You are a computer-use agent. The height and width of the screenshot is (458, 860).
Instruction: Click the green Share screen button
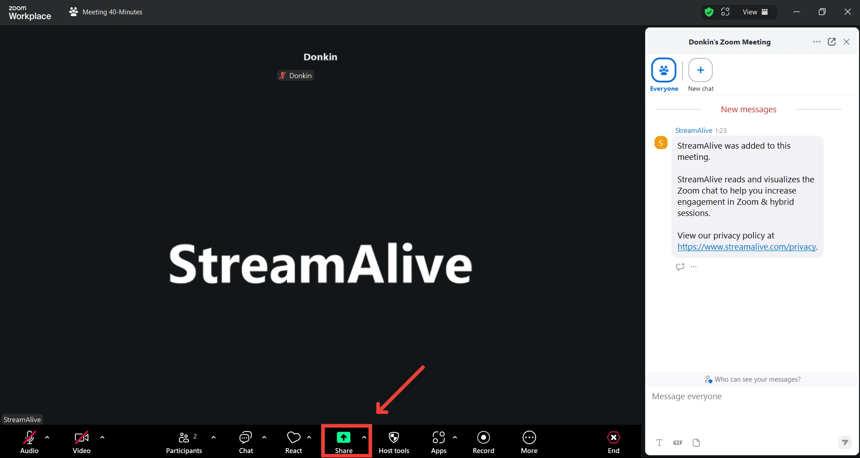coord(344,442)
